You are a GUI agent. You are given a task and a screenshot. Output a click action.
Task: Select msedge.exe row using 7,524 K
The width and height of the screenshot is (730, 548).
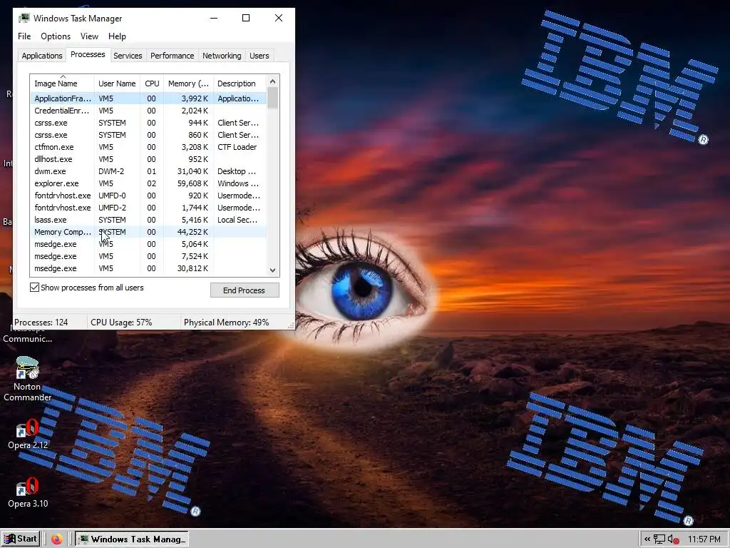[x=148, y=256]
